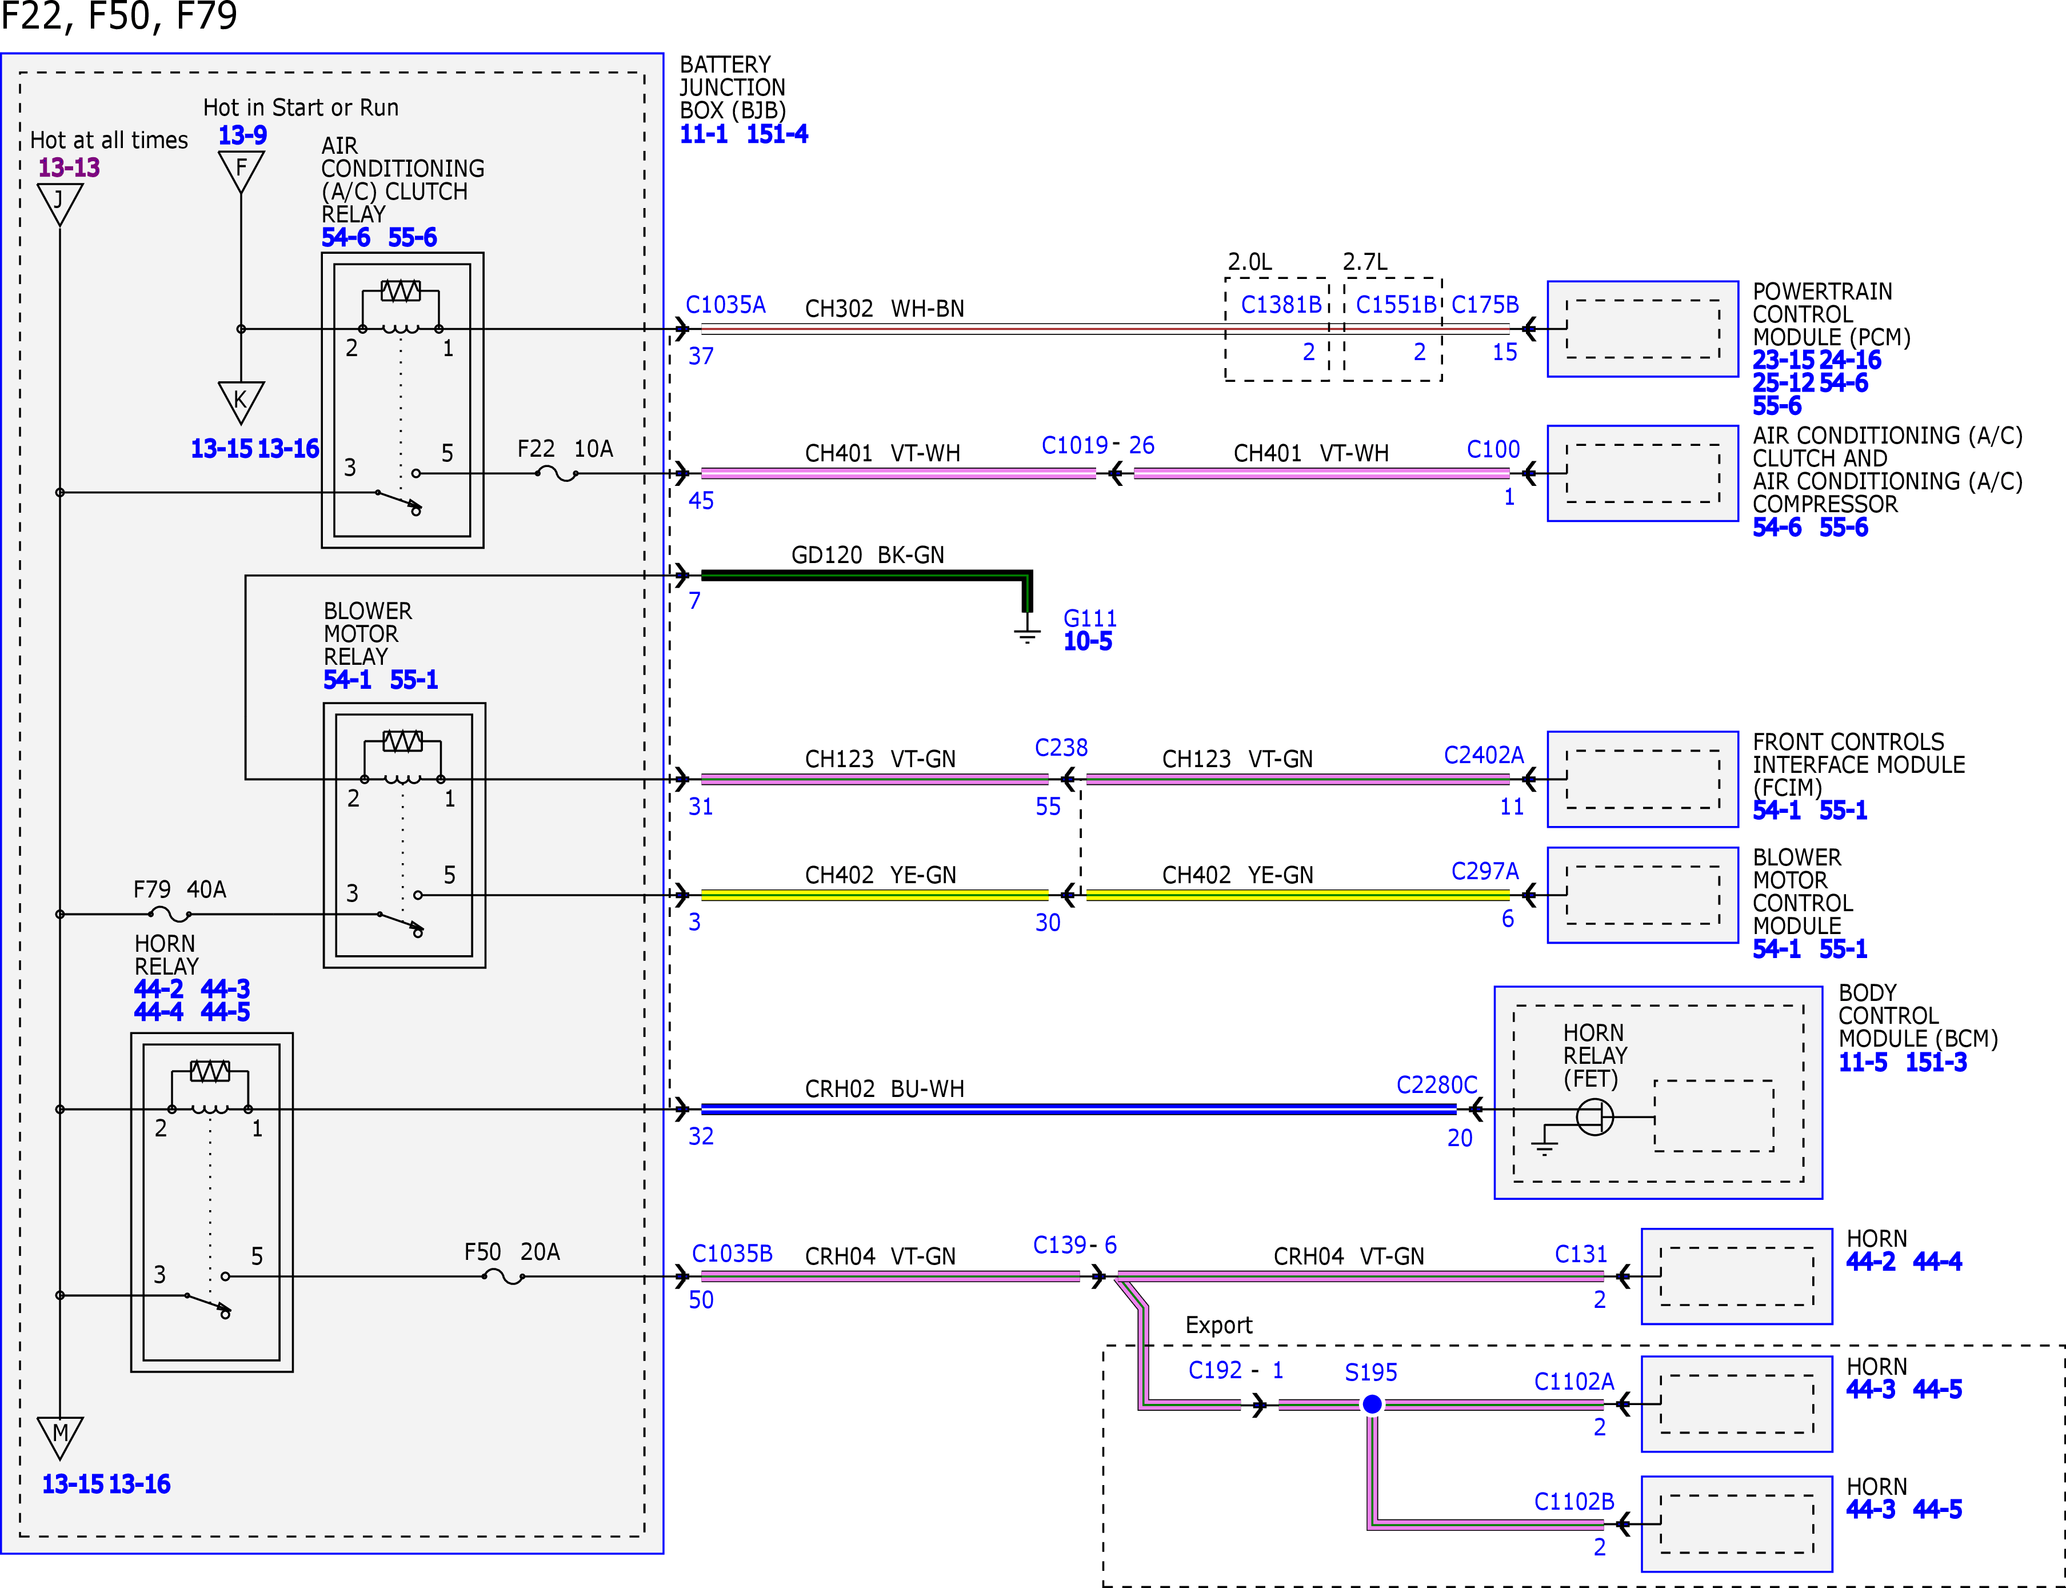Viewport: 2066px width, 1588px height.
Task: Click the G111 ground label
Action: pos(1090,618)
